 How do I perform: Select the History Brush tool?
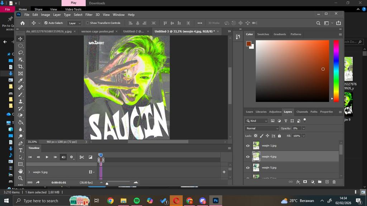click(20, 108)
